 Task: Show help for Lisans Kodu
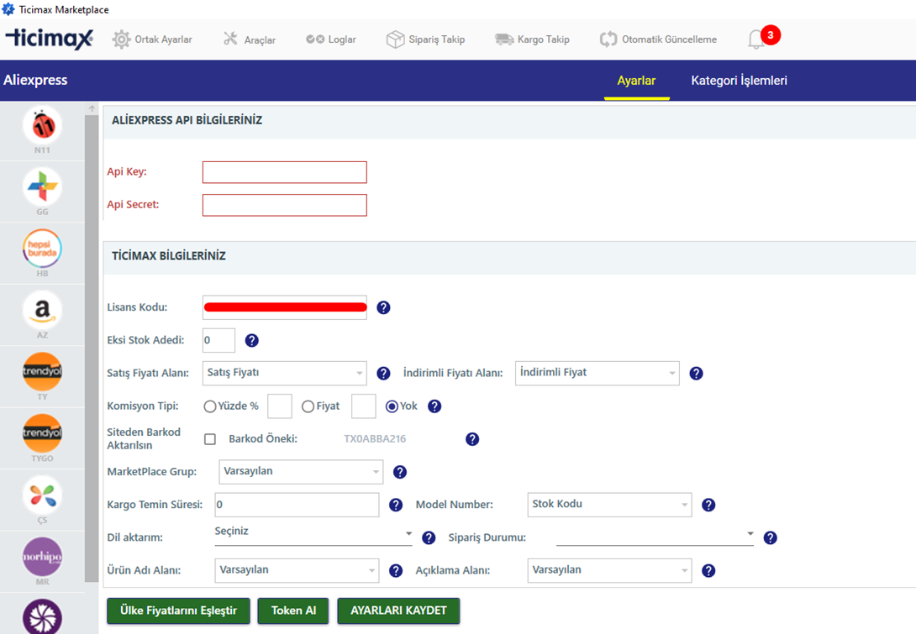point(383,307)
